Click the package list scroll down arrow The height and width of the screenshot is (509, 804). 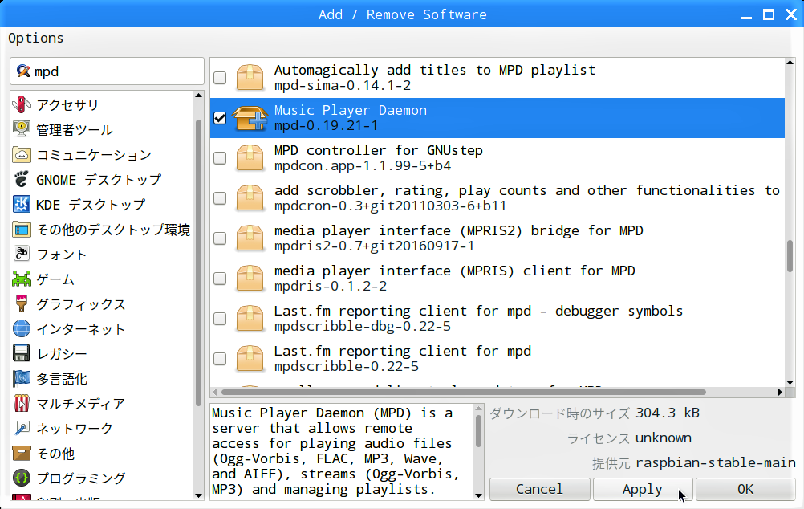790,382
